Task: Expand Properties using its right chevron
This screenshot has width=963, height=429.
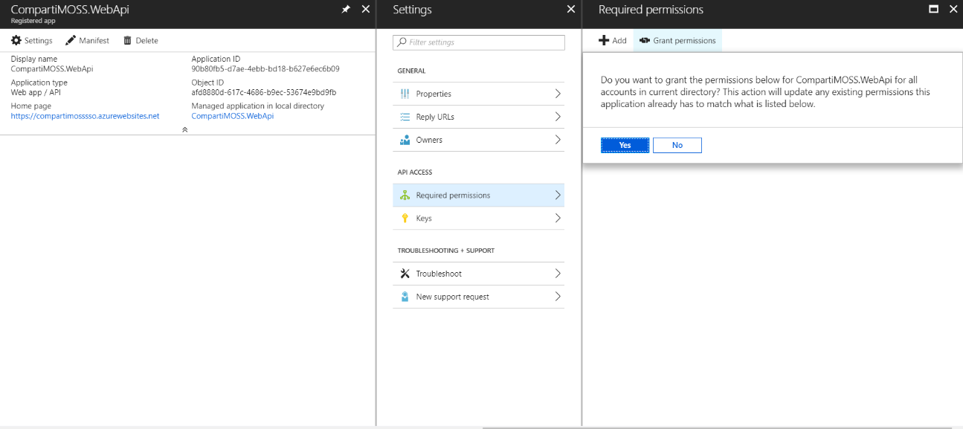Action: [558, 94]
